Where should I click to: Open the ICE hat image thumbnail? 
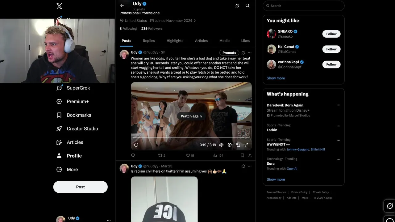coord(164,199)
